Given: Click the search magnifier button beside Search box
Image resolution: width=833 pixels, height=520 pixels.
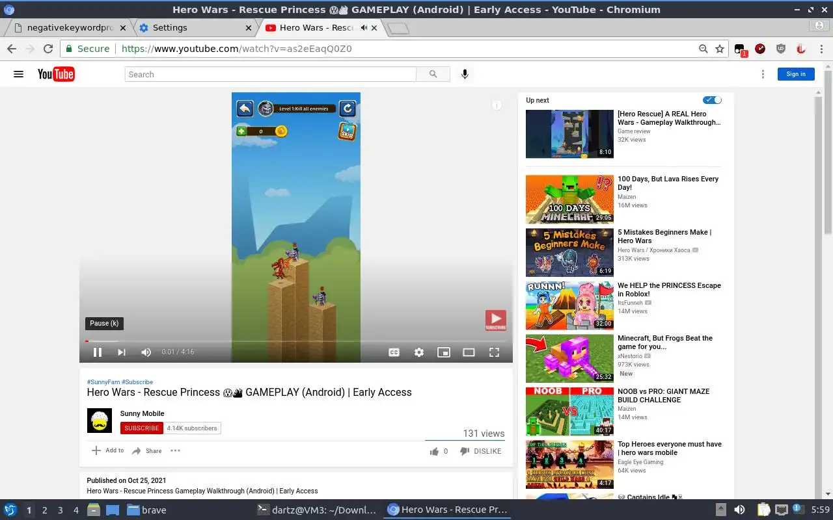Looking at the screenshot, I should point(433,74).
